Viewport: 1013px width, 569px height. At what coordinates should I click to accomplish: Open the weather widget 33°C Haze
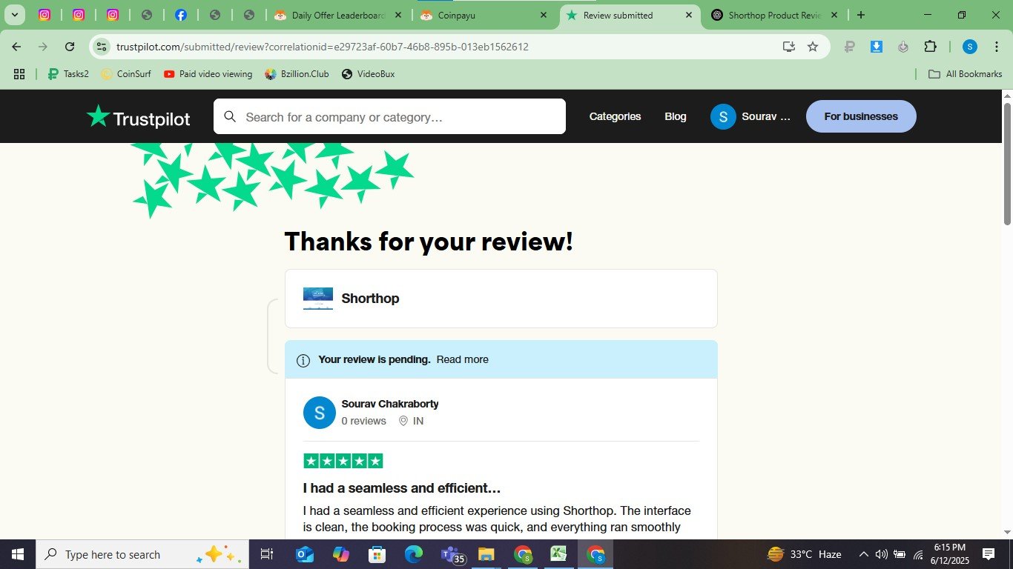coord(805,554)
